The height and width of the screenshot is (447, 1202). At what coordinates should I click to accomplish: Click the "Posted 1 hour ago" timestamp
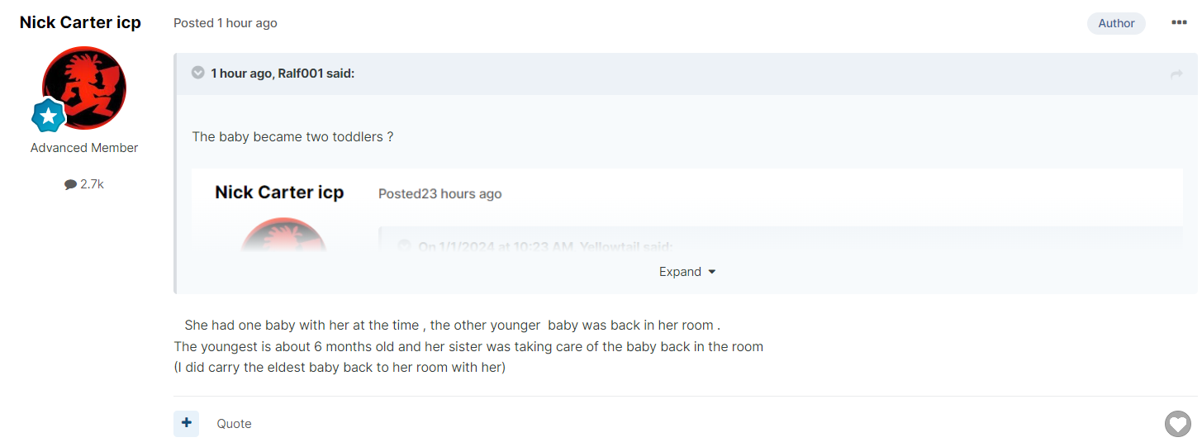tap(226, 23)
